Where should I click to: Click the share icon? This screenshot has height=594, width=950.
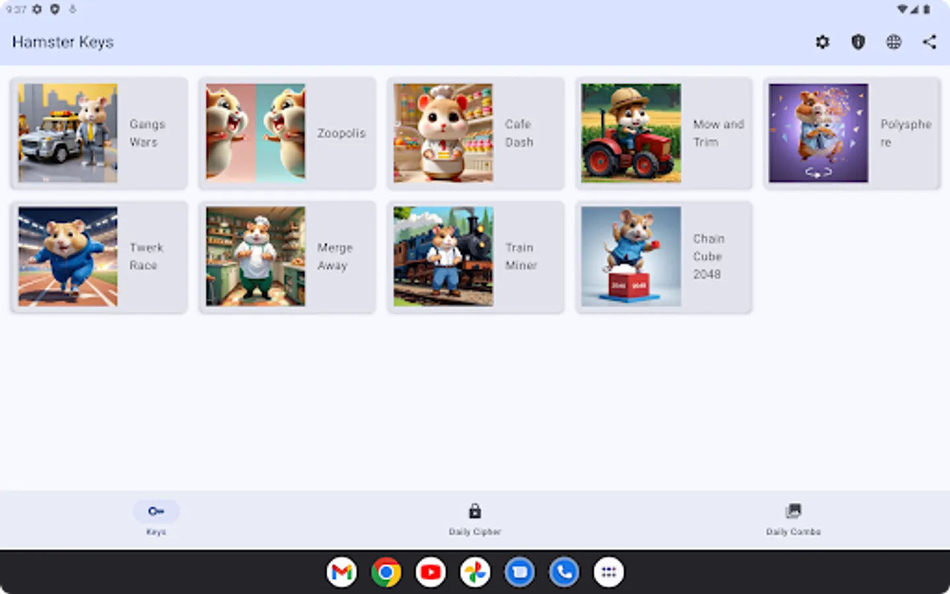point(930,42)
